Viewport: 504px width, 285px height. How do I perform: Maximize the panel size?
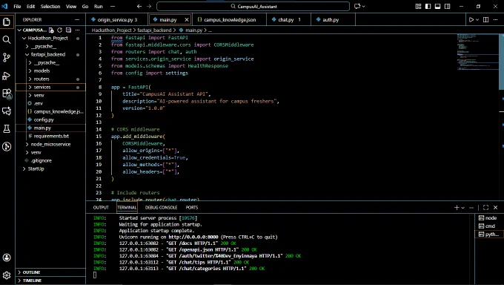(485, 208)
